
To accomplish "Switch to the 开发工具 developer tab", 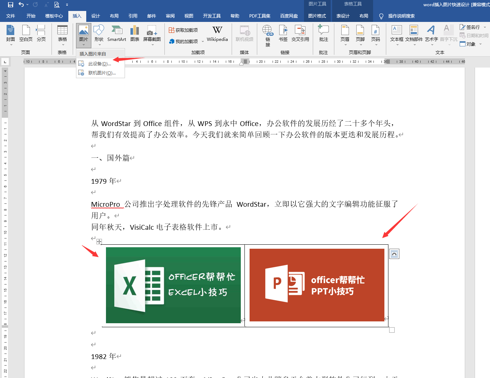I will tap(212, 16).
